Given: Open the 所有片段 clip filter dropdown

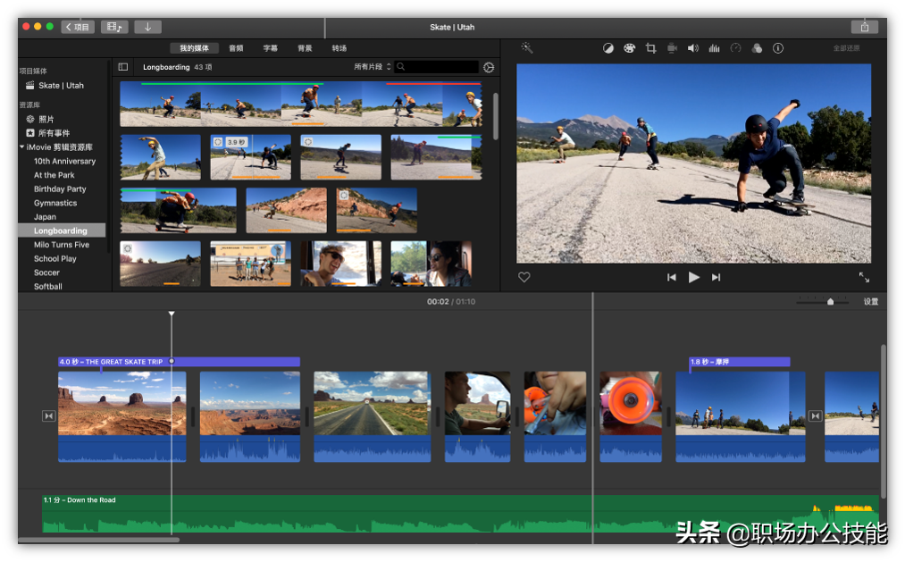Looking at the screenshot, I should (373, 67).
